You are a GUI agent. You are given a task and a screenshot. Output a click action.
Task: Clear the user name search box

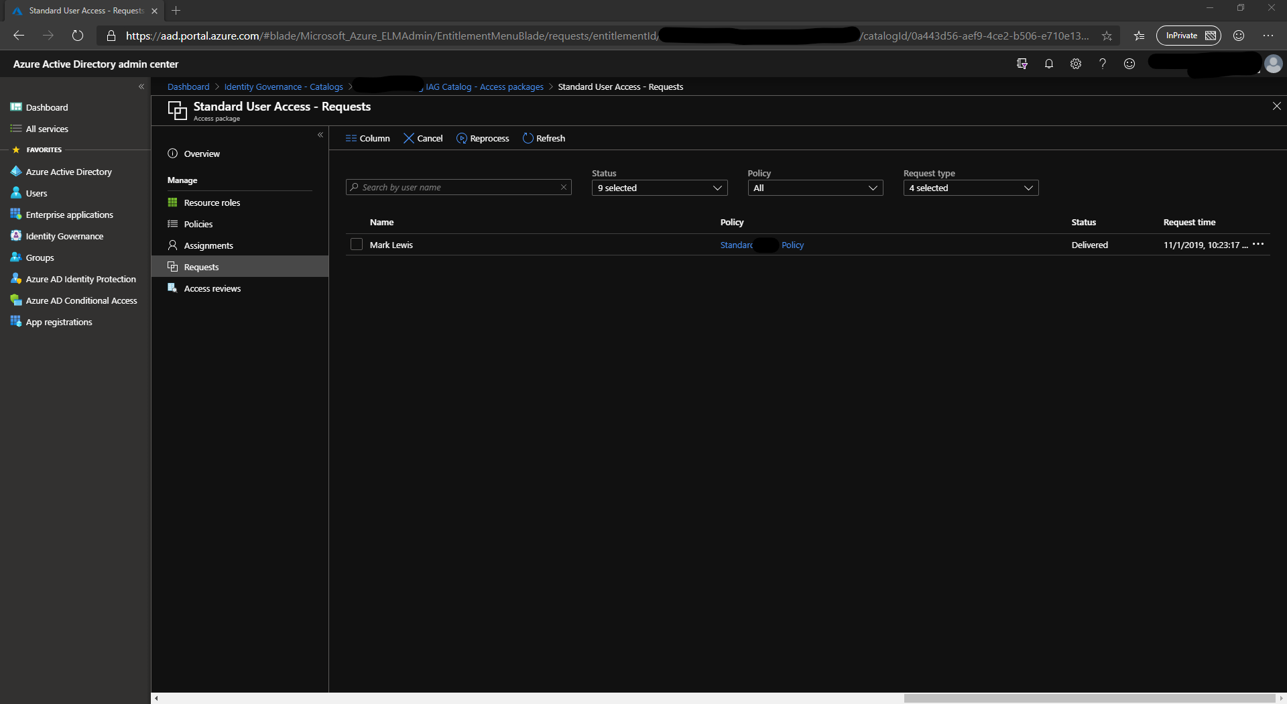point(564,188)
